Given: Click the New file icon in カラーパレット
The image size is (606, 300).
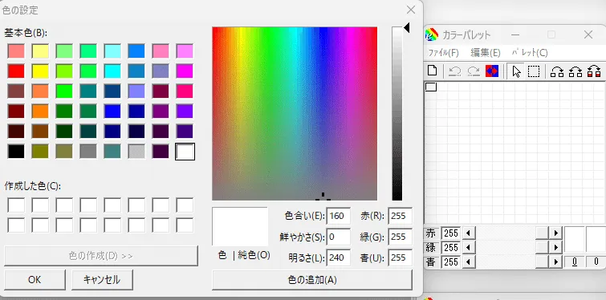Looking at the screenshot, I should pyautogui.click(x=432, y=71).
